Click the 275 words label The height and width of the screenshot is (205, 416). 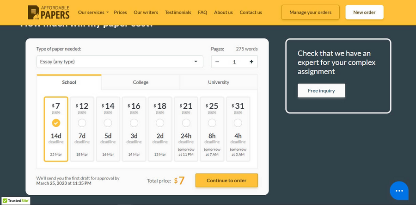tap(247, 49)
